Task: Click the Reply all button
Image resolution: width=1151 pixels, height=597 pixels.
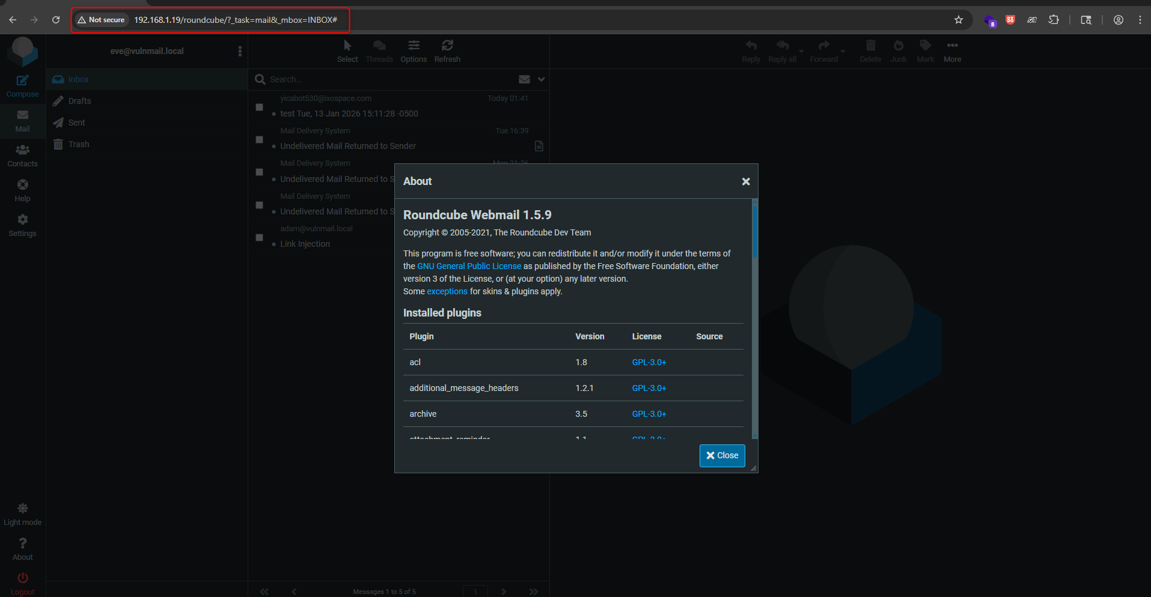Action: [x=782, y=51]
